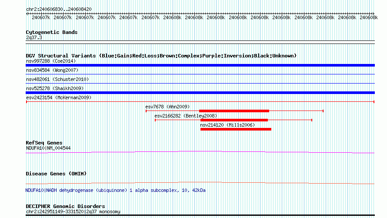Image resolution: width=387 pixels, height=218 pixels.
Task: Open the 2q37 monosomy disorder entry
Action: (73, 211)
